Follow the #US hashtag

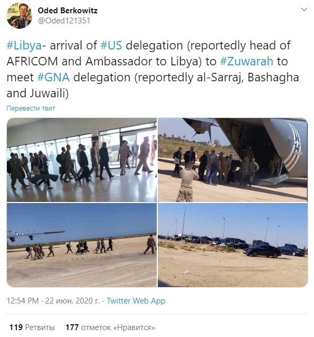(x=111, y=46)
